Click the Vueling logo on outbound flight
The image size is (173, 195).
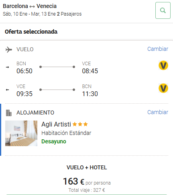pos(163,65)
